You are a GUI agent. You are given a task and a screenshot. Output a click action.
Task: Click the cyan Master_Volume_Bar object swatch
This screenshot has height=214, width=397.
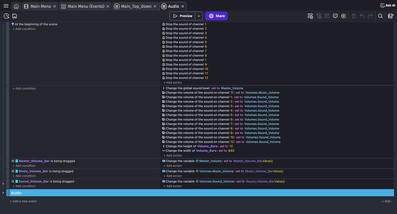pos(17,161)
